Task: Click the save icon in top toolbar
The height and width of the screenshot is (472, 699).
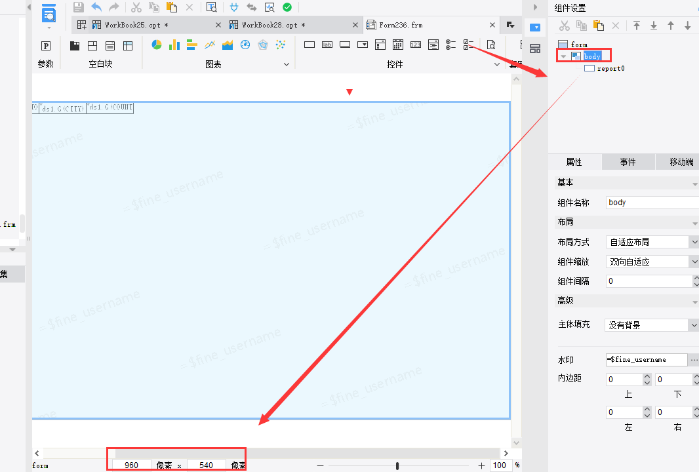Action: [79, 7]
